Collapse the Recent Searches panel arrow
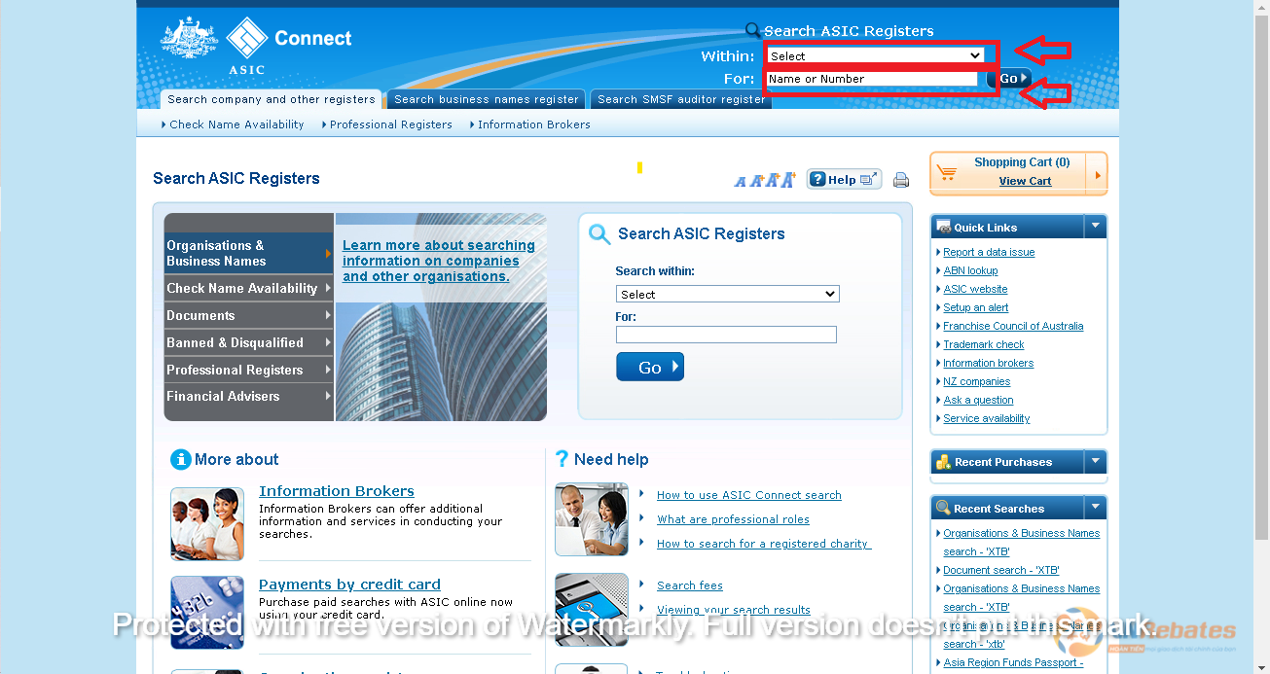The height and width of the screenshot is (674, 1270). tap(1096, 507)
